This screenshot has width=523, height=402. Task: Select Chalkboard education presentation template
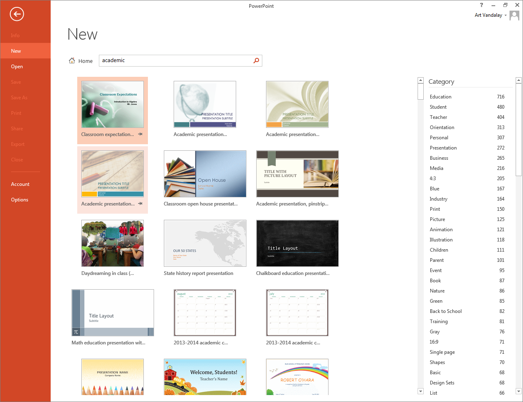point(297,243)
